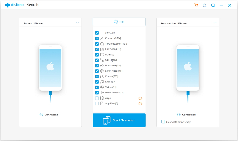Click the Flip button
Screen dimensions: 238x141
(x=119, y=22)
